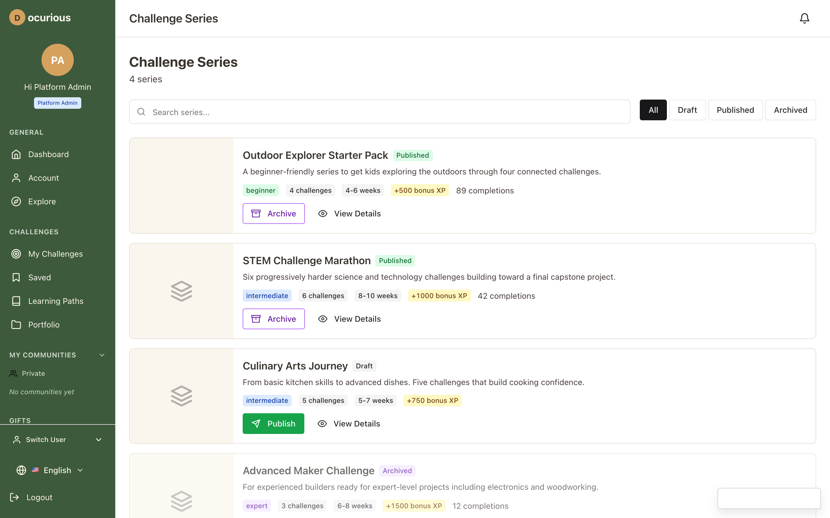Click the Logout icon in sidebar
Image resolution: width=830 pixels, height=518 pixels.
(14, 497)
